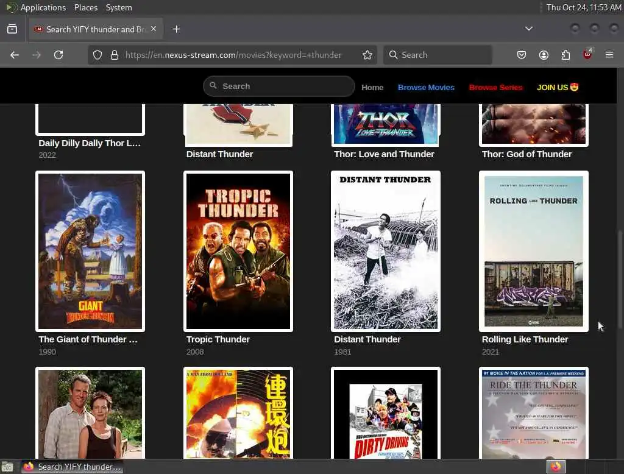Open the medal Distant Thunder poster
624x474 pixels.
point(238,124)
